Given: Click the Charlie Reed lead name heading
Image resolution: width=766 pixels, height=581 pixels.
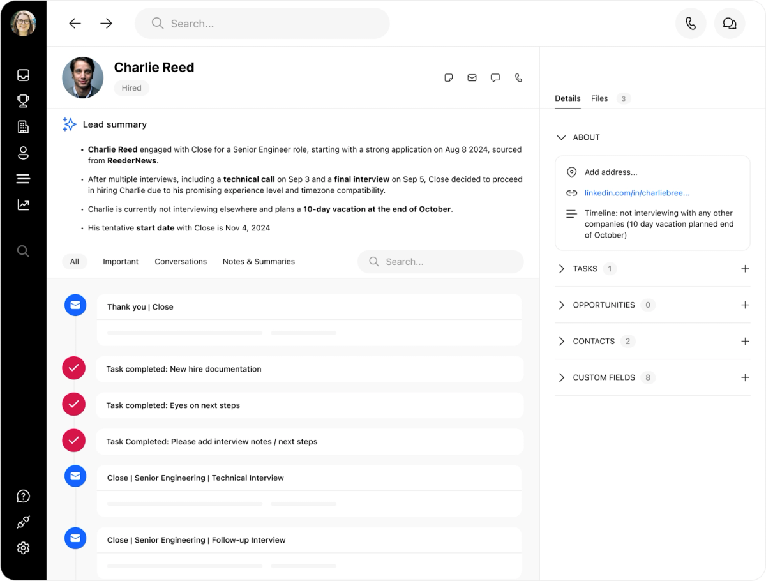Looking at the screenshot, I should tap(154, 68).
